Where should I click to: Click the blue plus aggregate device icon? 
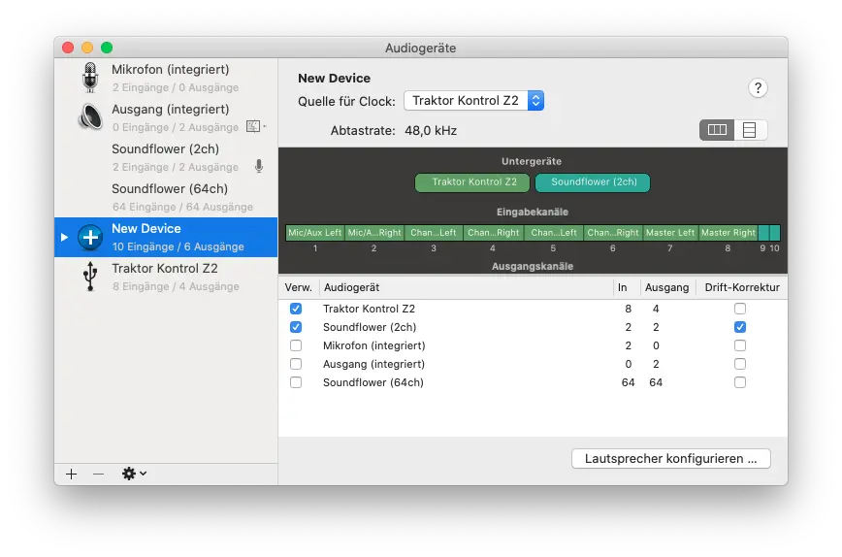tap(90, 237)
